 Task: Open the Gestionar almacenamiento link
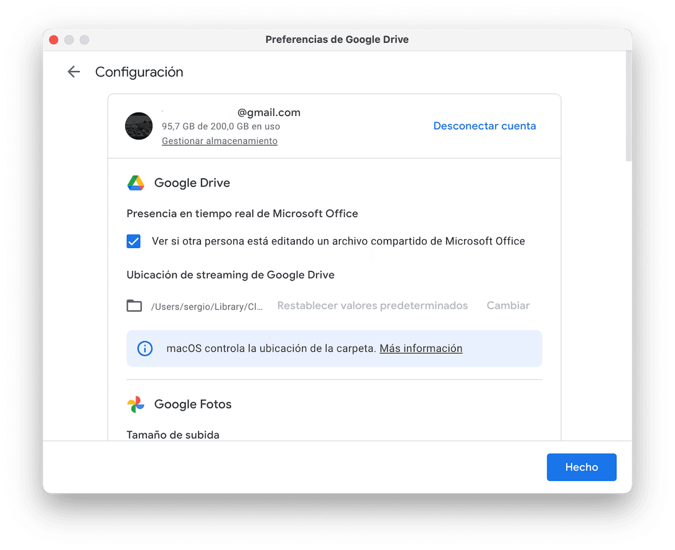click(219, 141)
